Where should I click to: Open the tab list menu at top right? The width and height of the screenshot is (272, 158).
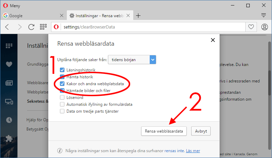coord(263,15)
